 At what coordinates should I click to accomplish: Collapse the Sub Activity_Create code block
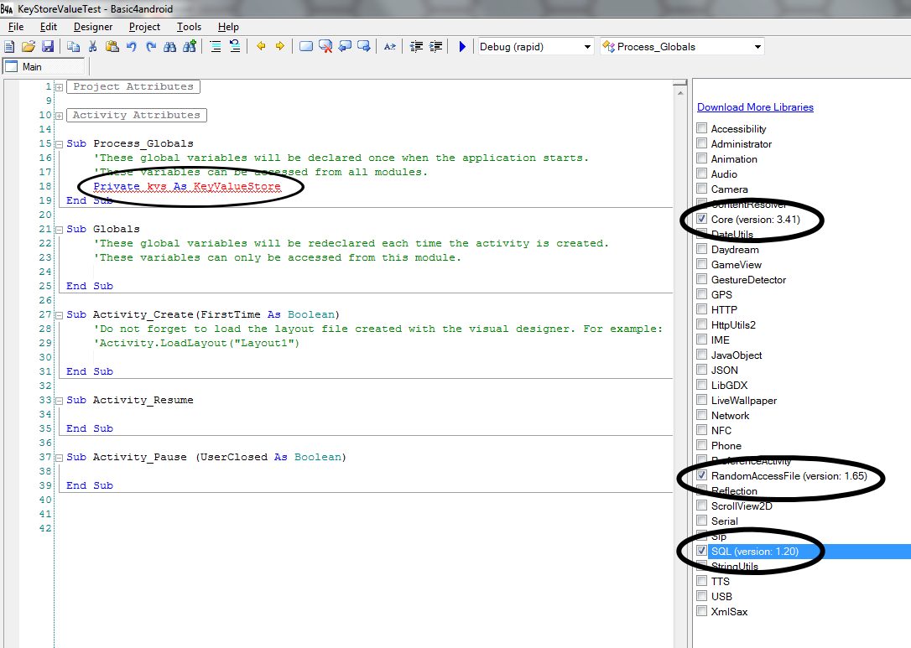(x=60, y=315)
